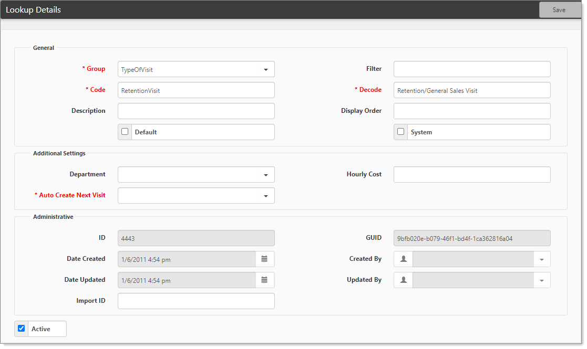Screen dimensions: 587x349
Task: Open the Department dropdown
Action: tap(265, 175)
